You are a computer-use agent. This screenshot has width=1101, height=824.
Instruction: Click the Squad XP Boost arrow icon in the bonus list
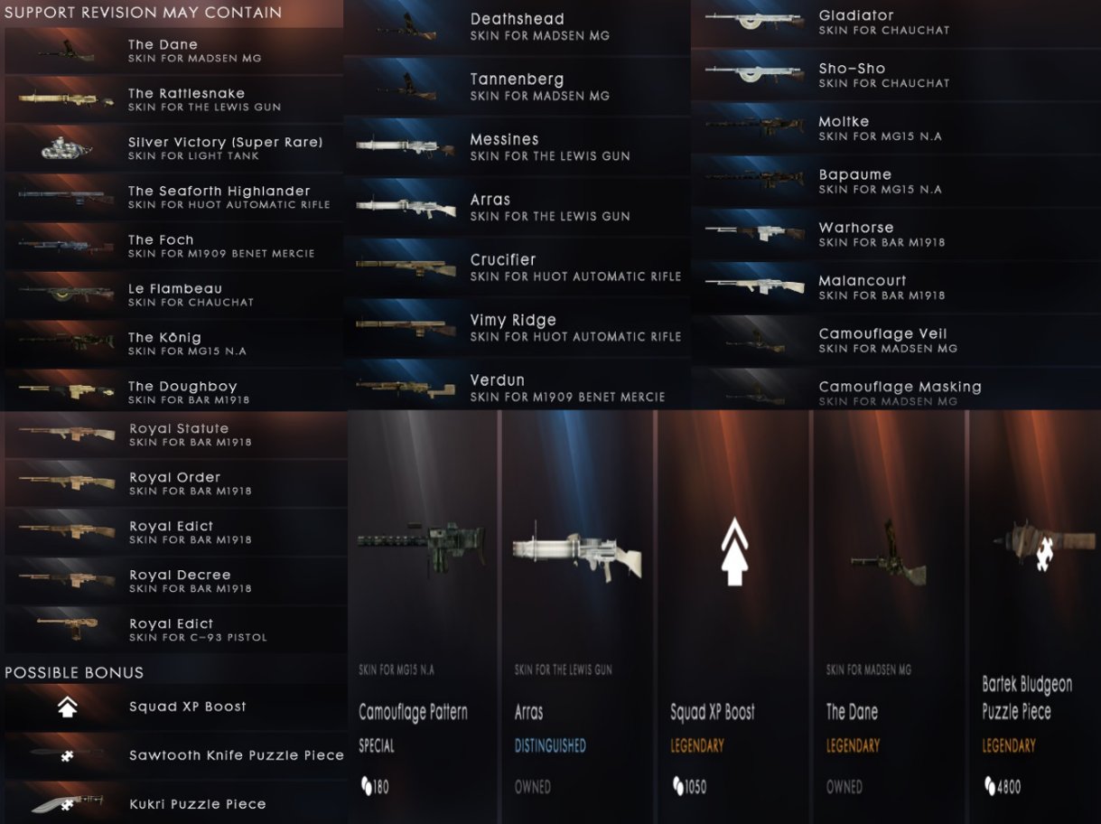point(67,707)
